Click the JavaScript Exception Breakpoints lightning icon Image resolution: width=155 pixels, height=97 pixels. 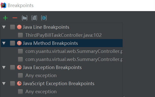[19, 83]
